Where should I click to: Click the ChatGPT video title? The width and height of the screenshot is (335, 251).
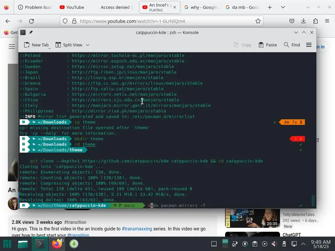point(291,235)
